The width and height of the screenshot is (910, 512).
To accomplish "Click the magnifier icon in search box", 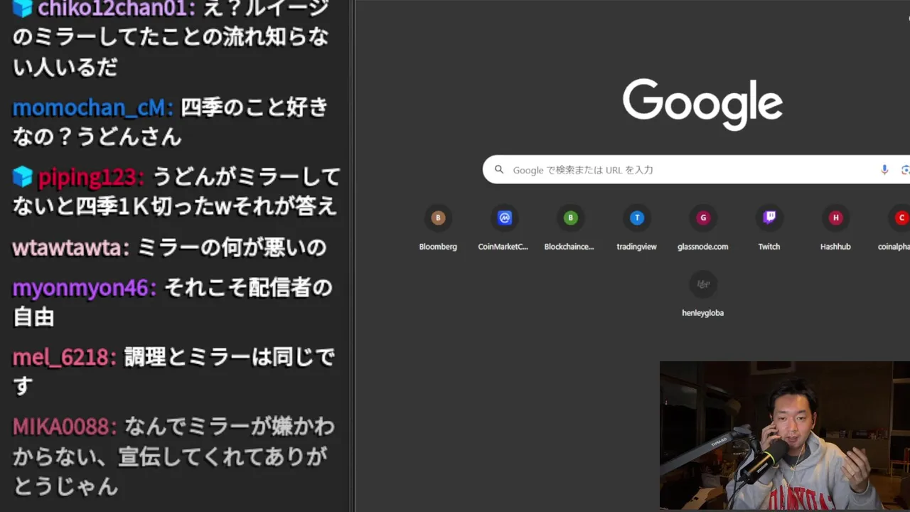I will (x=499, y=169).
